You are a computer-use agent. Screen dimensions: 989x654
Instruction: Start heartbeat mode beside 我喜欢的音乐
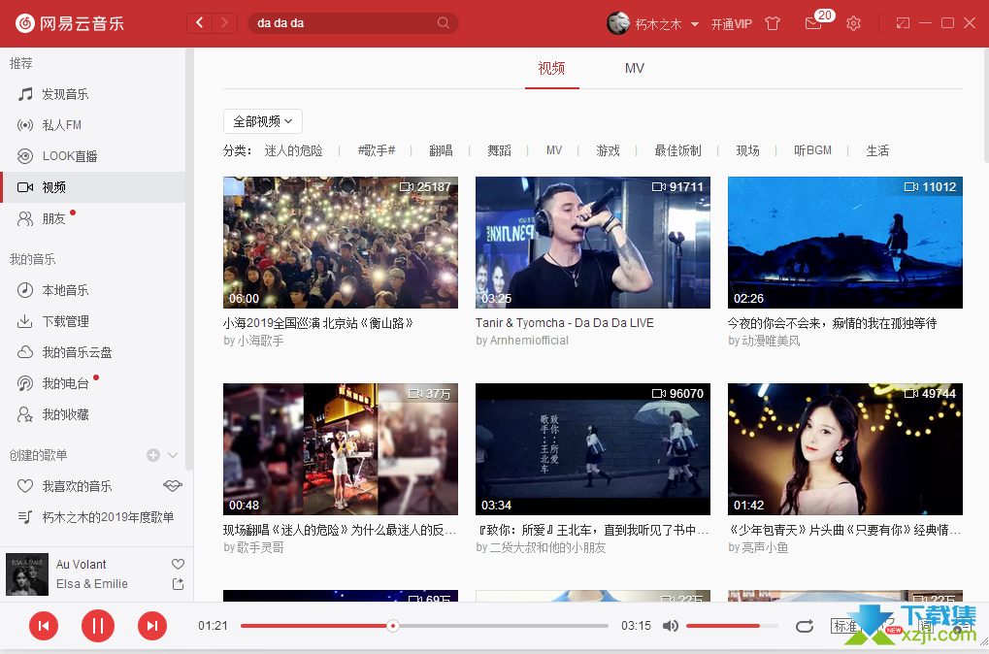tap(172, 485)
